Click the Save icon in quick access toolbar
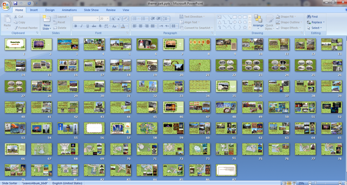The height and width of the screenshot is (185, 347). tap(15, 3)
